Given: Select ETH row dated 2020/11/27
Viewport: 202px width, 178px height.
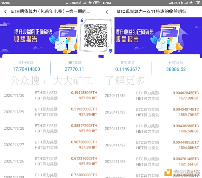Looking at the screenshot, I should (x=50, y=145).
